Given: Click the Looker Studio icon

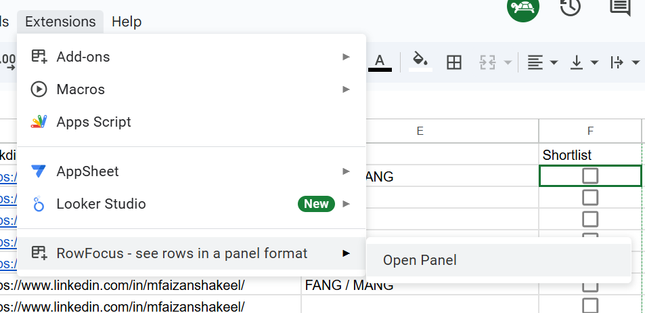Looking at the screenshot, I should pyautogui.click(x=39, y=204).
